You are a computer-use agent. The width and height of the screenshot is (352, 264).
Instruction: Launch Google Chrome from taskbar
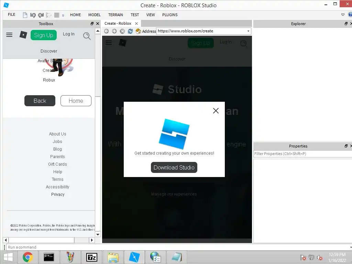tap(27, 257)
